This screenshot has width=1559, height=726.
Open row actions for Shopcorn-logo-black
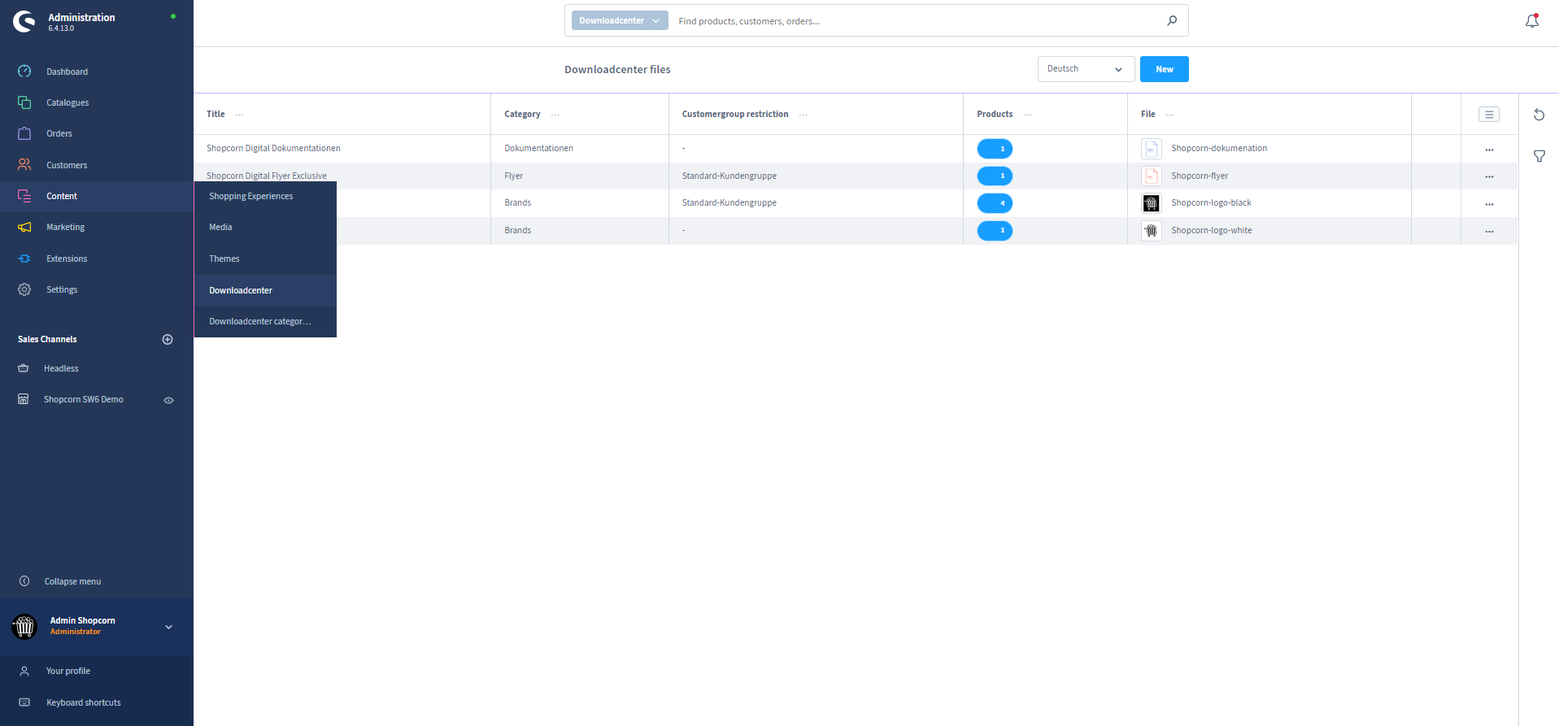pos(1489,204)
